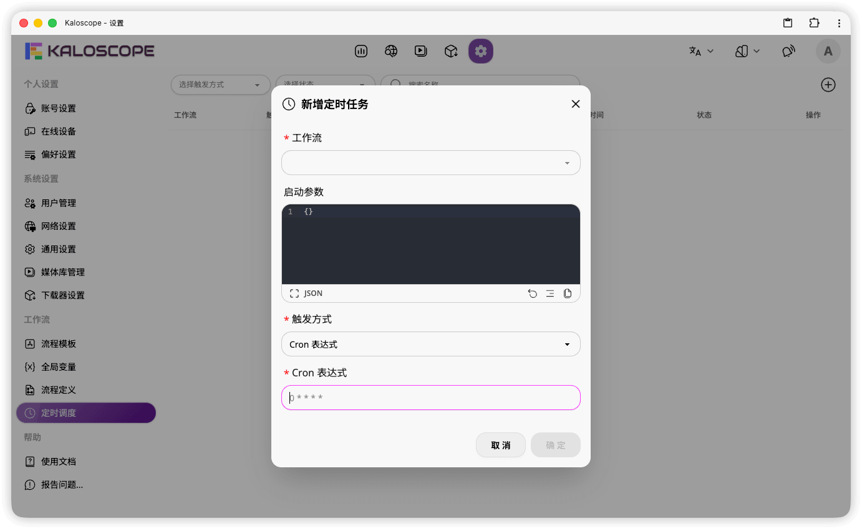Click the 状态 column header
Screen dimensions: 862x529
704,115
